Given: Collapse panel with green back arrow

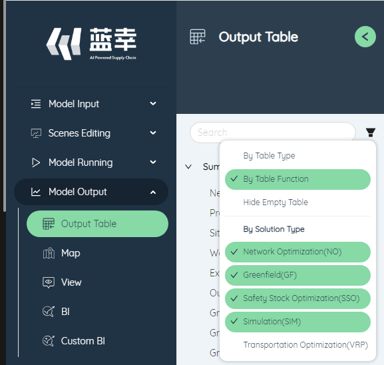Looking at the screenshot, I should point(365,37).
